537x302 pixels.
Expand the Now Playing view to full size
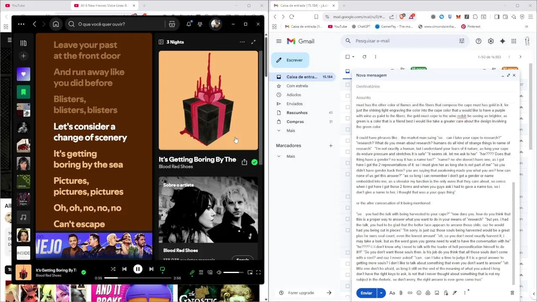pyautogui.click(x=253, y=42)
